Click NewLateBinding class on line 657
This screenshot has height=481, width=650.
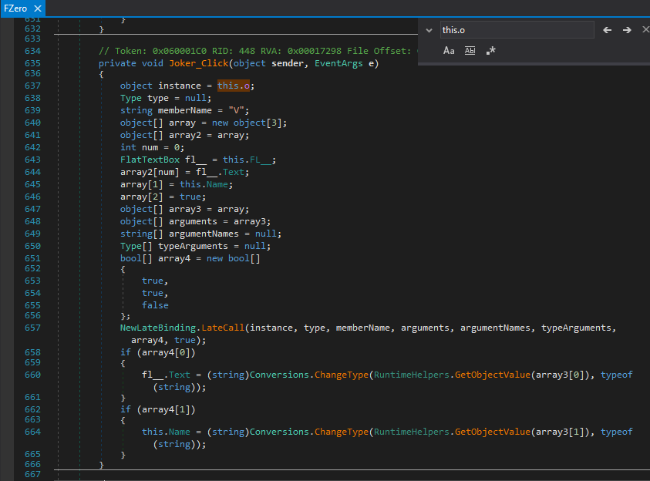point(157,328)
